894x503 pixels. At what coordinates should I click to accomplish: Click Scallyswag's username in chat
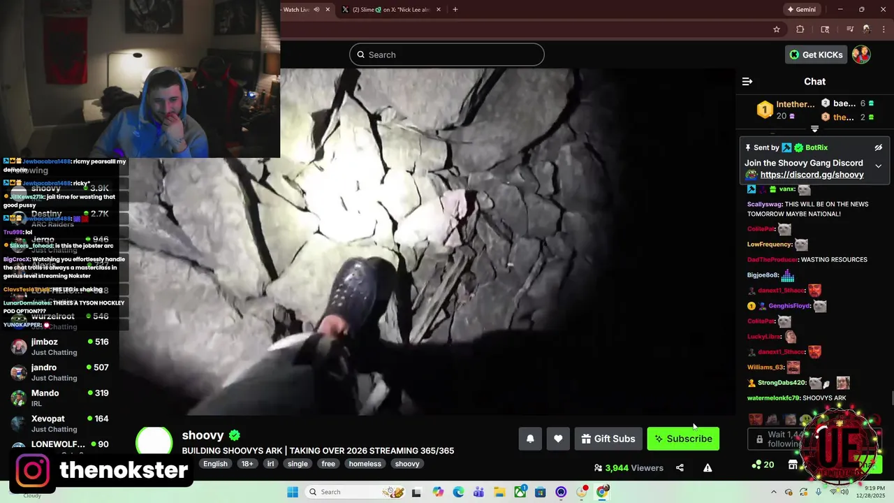[764, 205]
